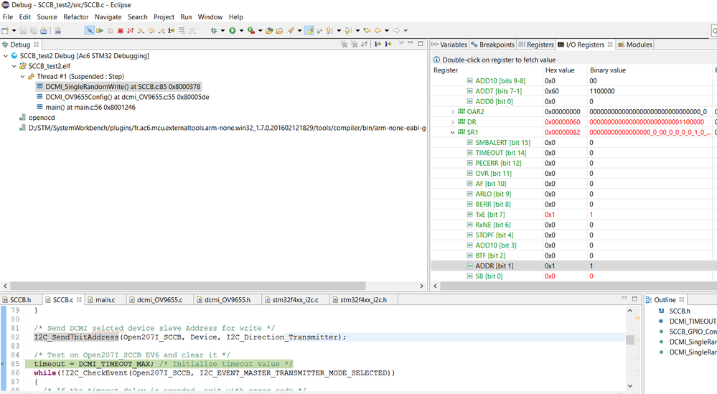Image resolution: width=717 pixels, height=394 pixels.
Task: Click the Build All toolbar icon
Action: coord(57,31)
